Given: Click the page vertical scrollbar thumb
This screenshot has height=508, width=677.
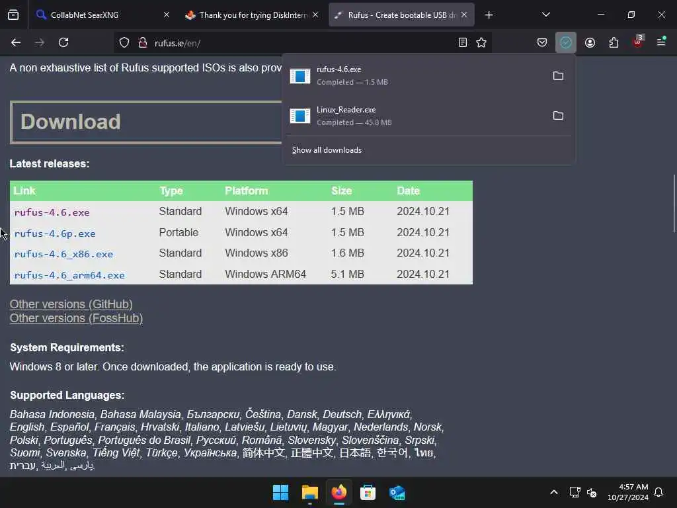Looking at the screenshot, I should tap(674, 204).
